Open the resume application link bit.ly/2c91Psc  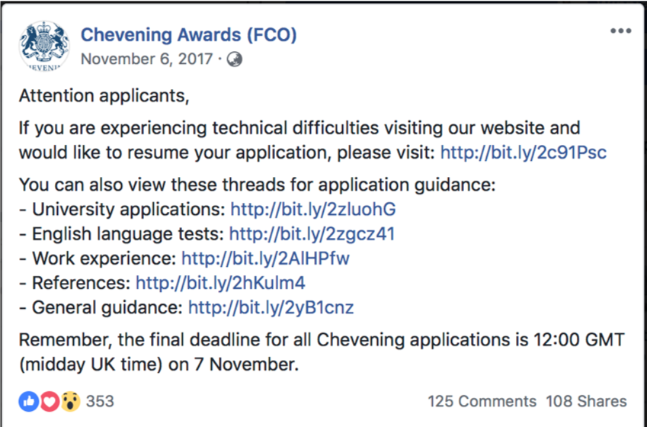524,152
